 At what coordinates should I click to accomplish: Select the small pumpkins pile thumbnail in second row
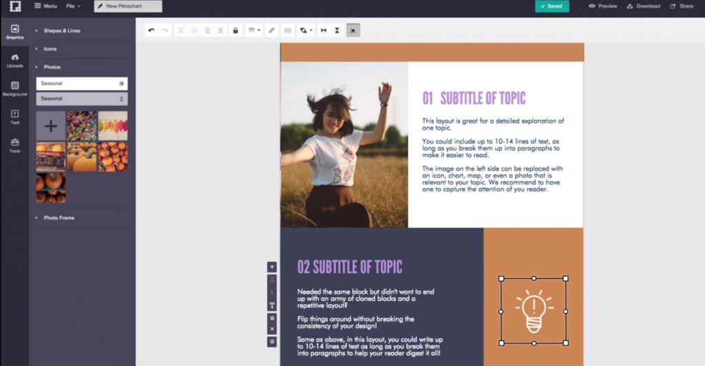pos(113,156)
